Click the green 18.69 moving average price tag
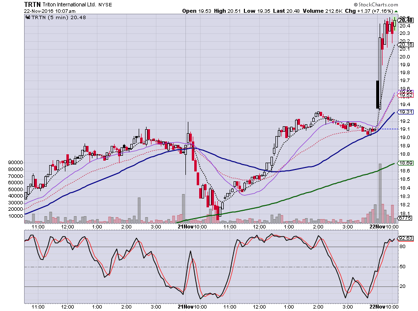Viewport: 418px width, 311px height. coord(406,163)
